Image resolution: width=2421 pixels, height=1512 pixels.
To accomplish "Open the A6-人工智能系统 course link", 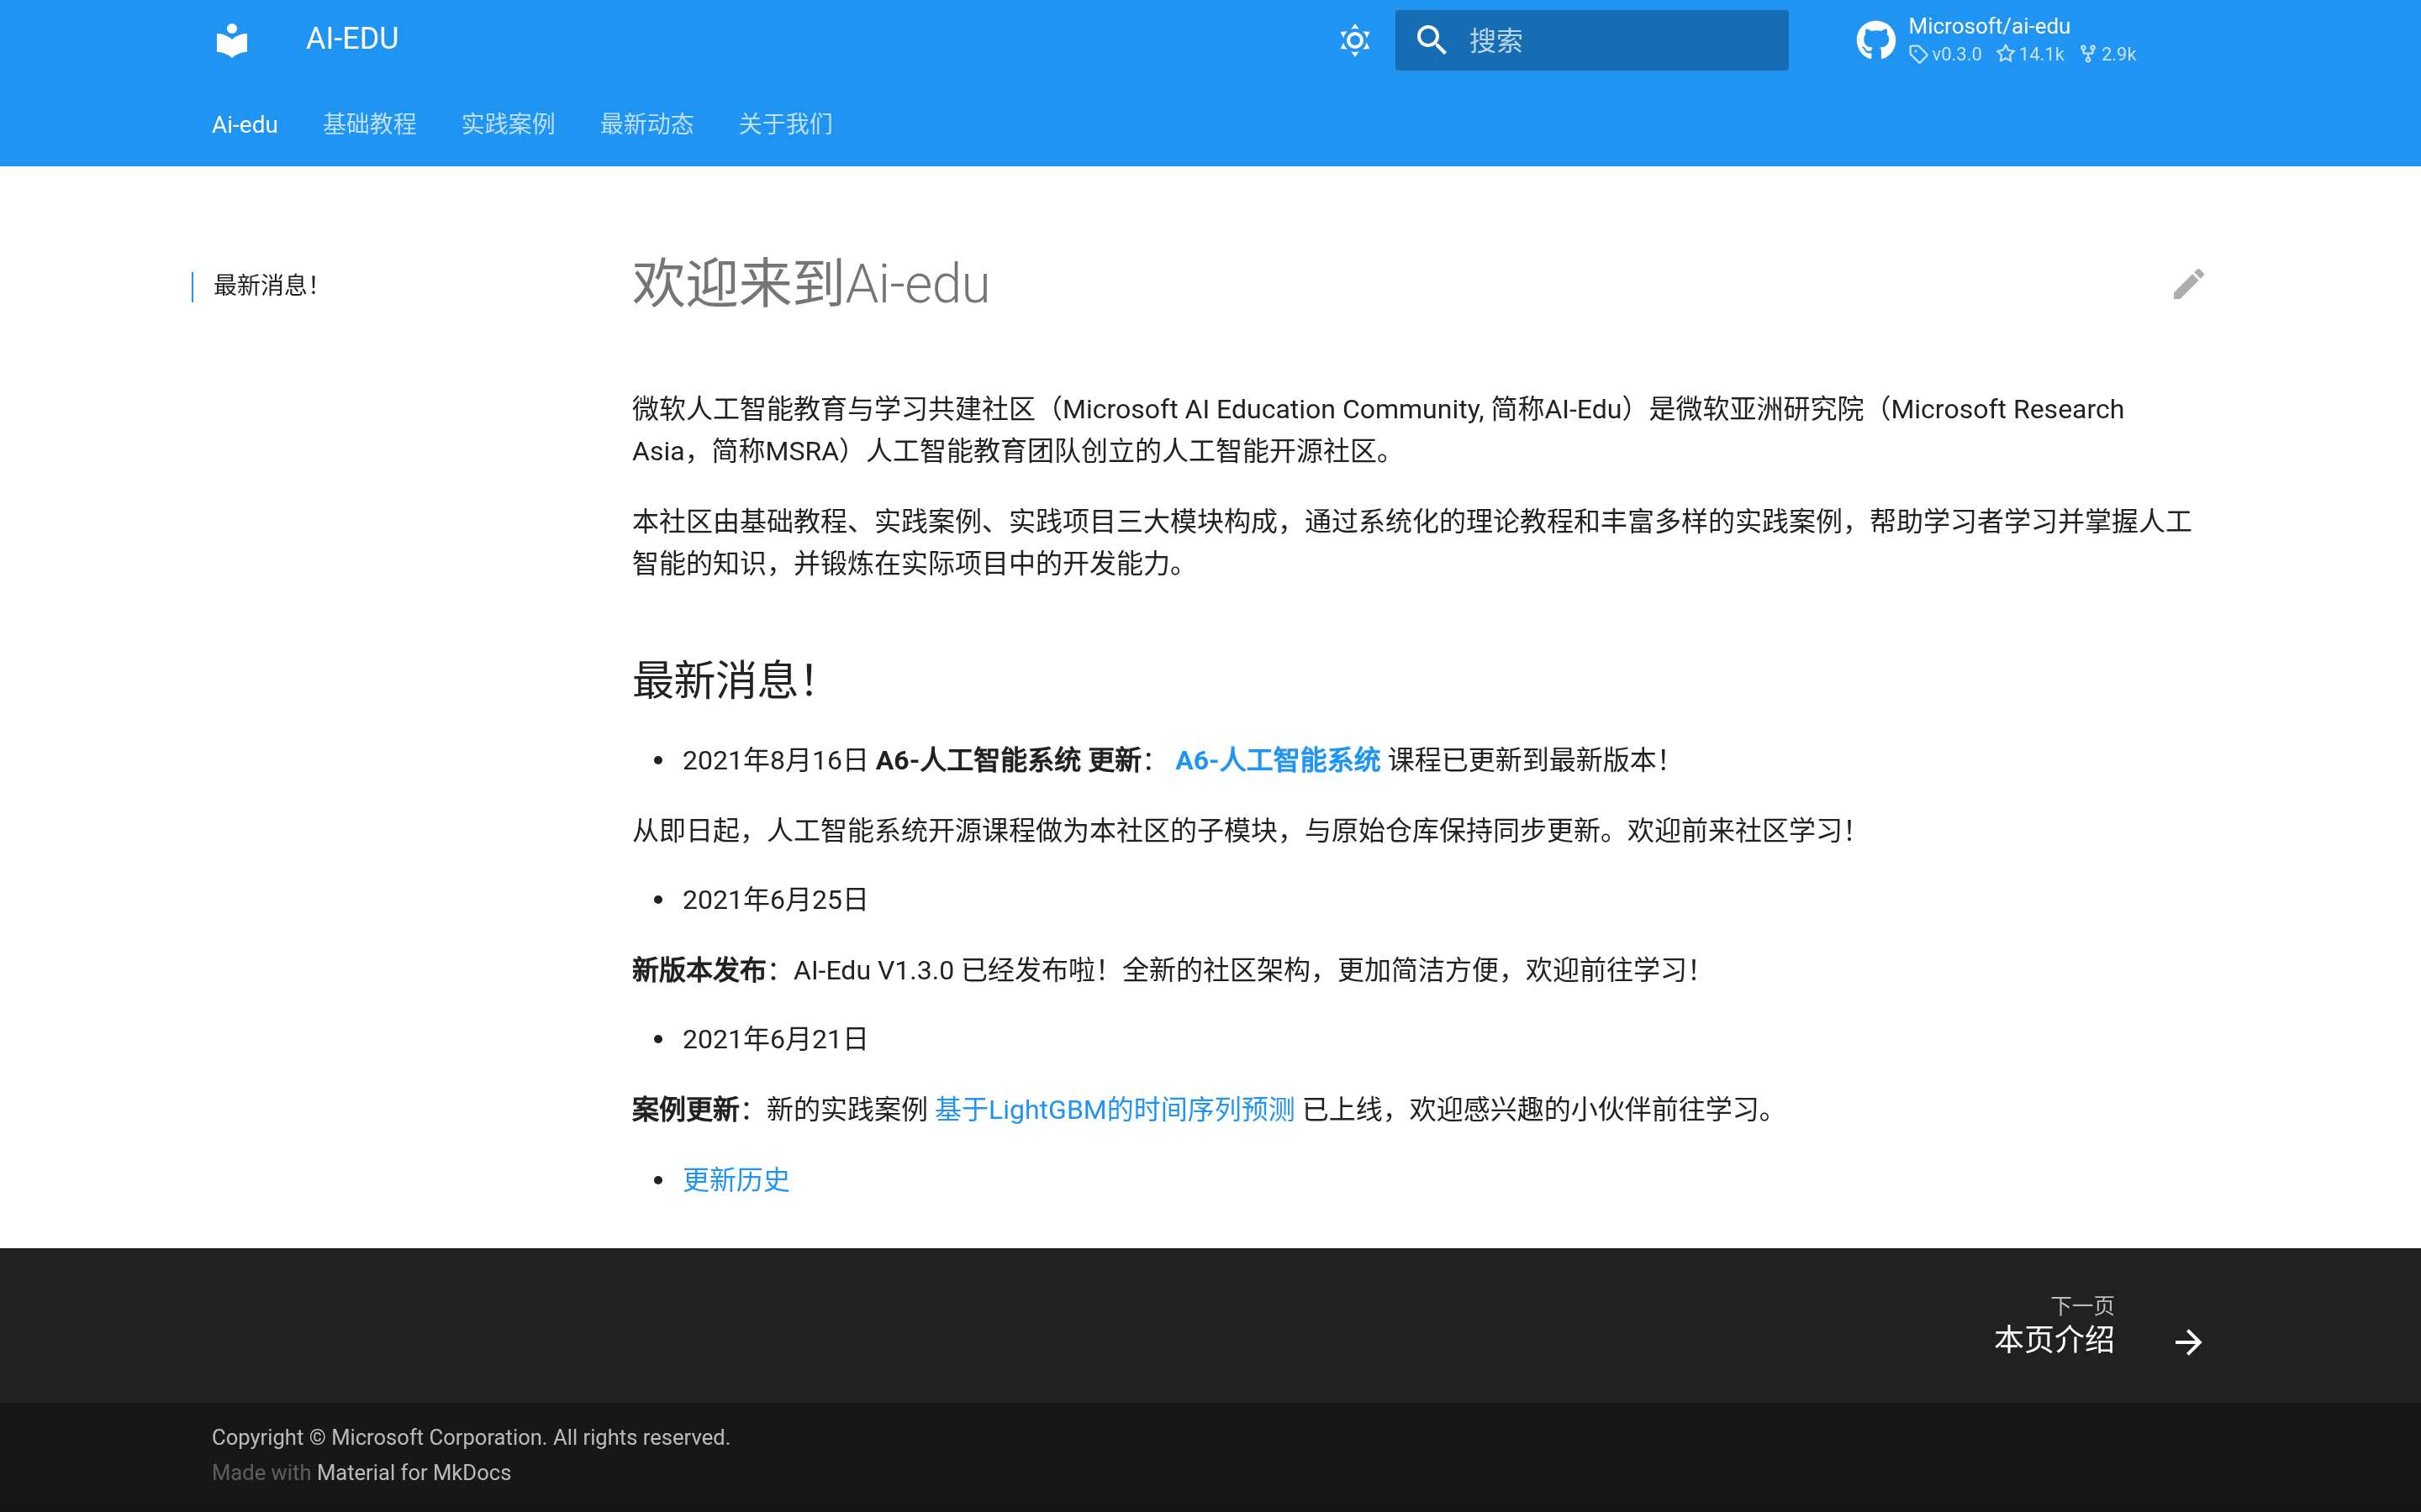I will tap(1278, 760).
